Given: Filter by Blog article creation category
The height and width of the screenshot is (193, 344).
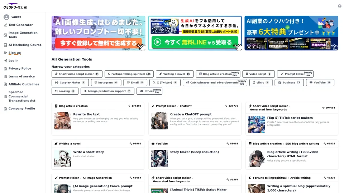Looking at the screenshot, I should click(218, 74).
